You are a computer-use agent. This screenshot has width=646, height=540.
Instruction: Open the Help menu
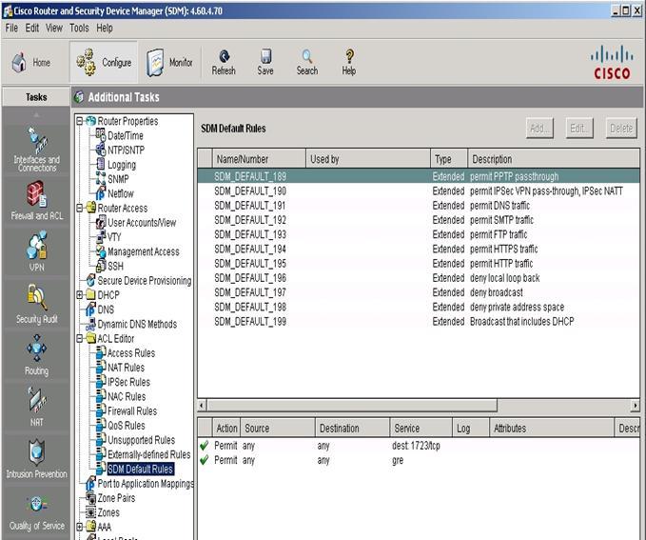105,28
